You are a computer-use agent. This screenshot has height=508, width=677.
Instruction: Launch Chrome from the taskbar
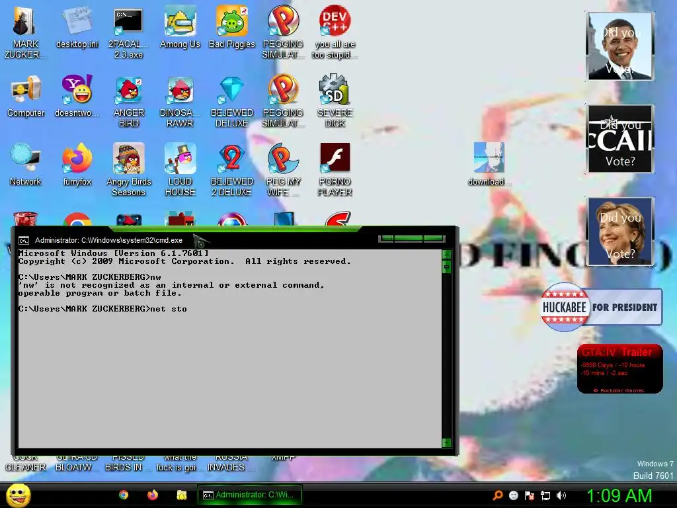coord(124,495)
